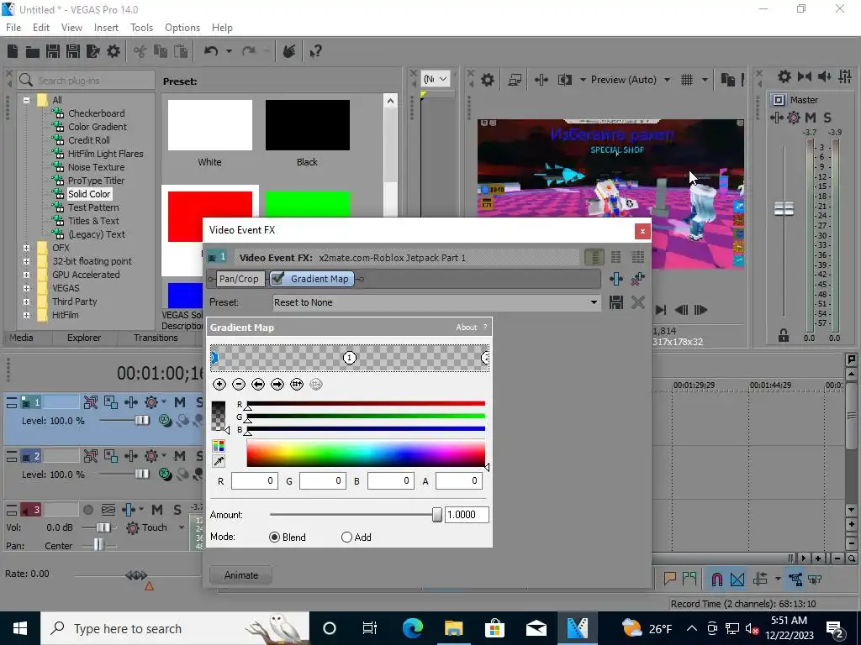Click the preview on external monitor icon
Image resolution: width=861 pixels, height=645 pixels.
pyautogui.click(x=515, y=80)
